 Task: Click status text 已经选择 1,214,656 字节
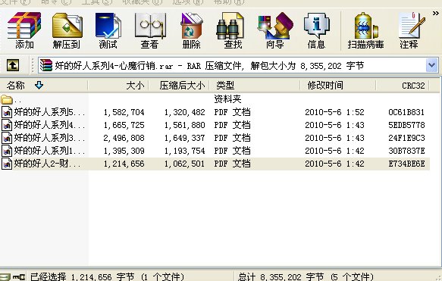82,277
